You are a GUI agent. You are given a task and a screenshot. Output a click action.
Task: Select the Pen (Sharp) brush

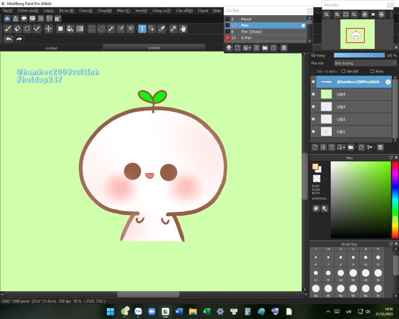(x=265, y=32)
